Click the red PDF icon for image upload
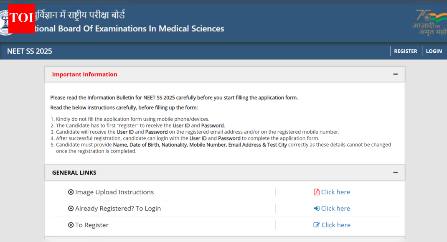Screen dimensions: 447x242 pyautogui.click(x=317, y=192)
